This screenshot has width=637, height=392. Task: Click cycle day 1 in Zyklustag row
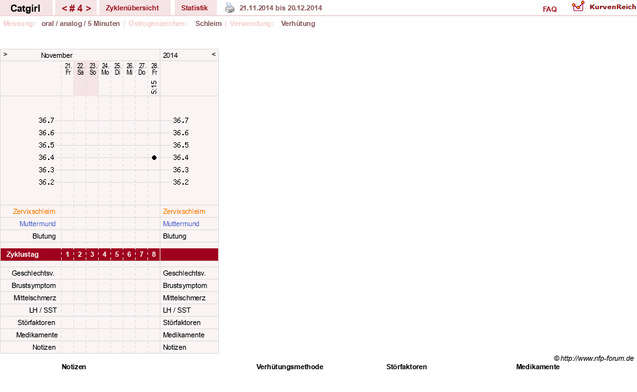(x=68, y=254)
